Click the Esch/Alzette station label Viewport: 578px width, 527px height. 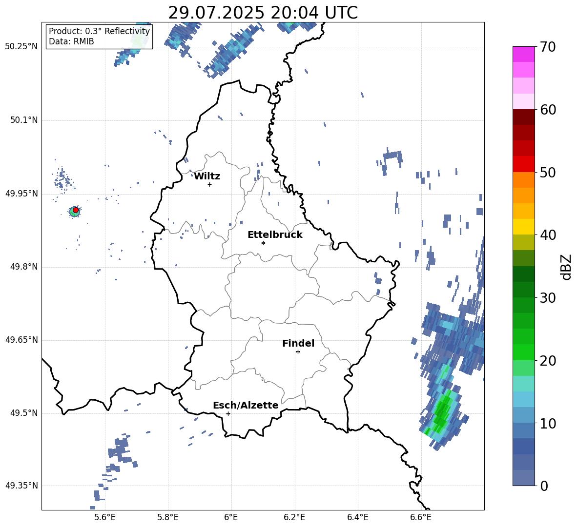(x=246, y=405)
